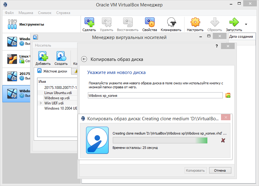Switch to the Жёсткие диски tab
Viewport: 259px width, 186px height.
click(53, 71)
